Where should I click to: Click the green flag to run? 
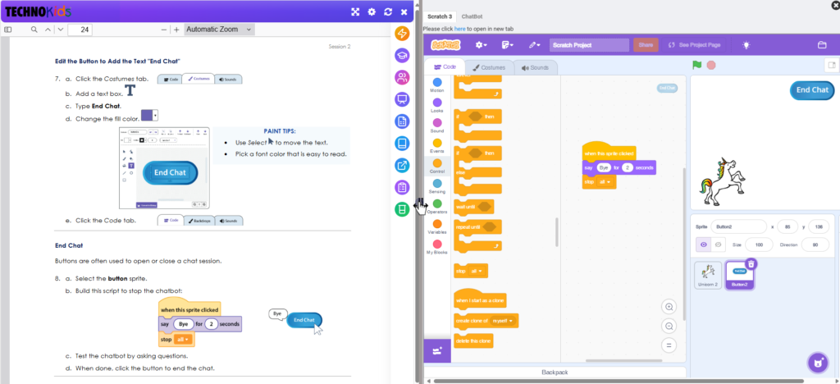(697, 66)
